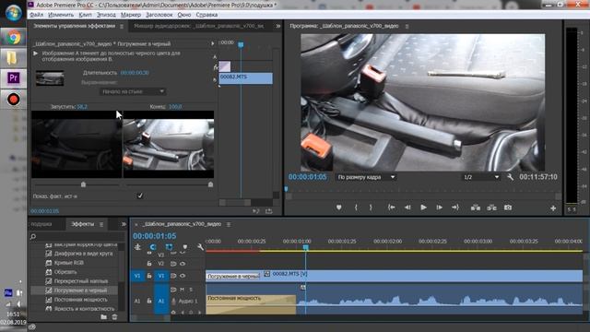Open Chrome from Windows taskbar
590x332 pixels.
(14, 37)
